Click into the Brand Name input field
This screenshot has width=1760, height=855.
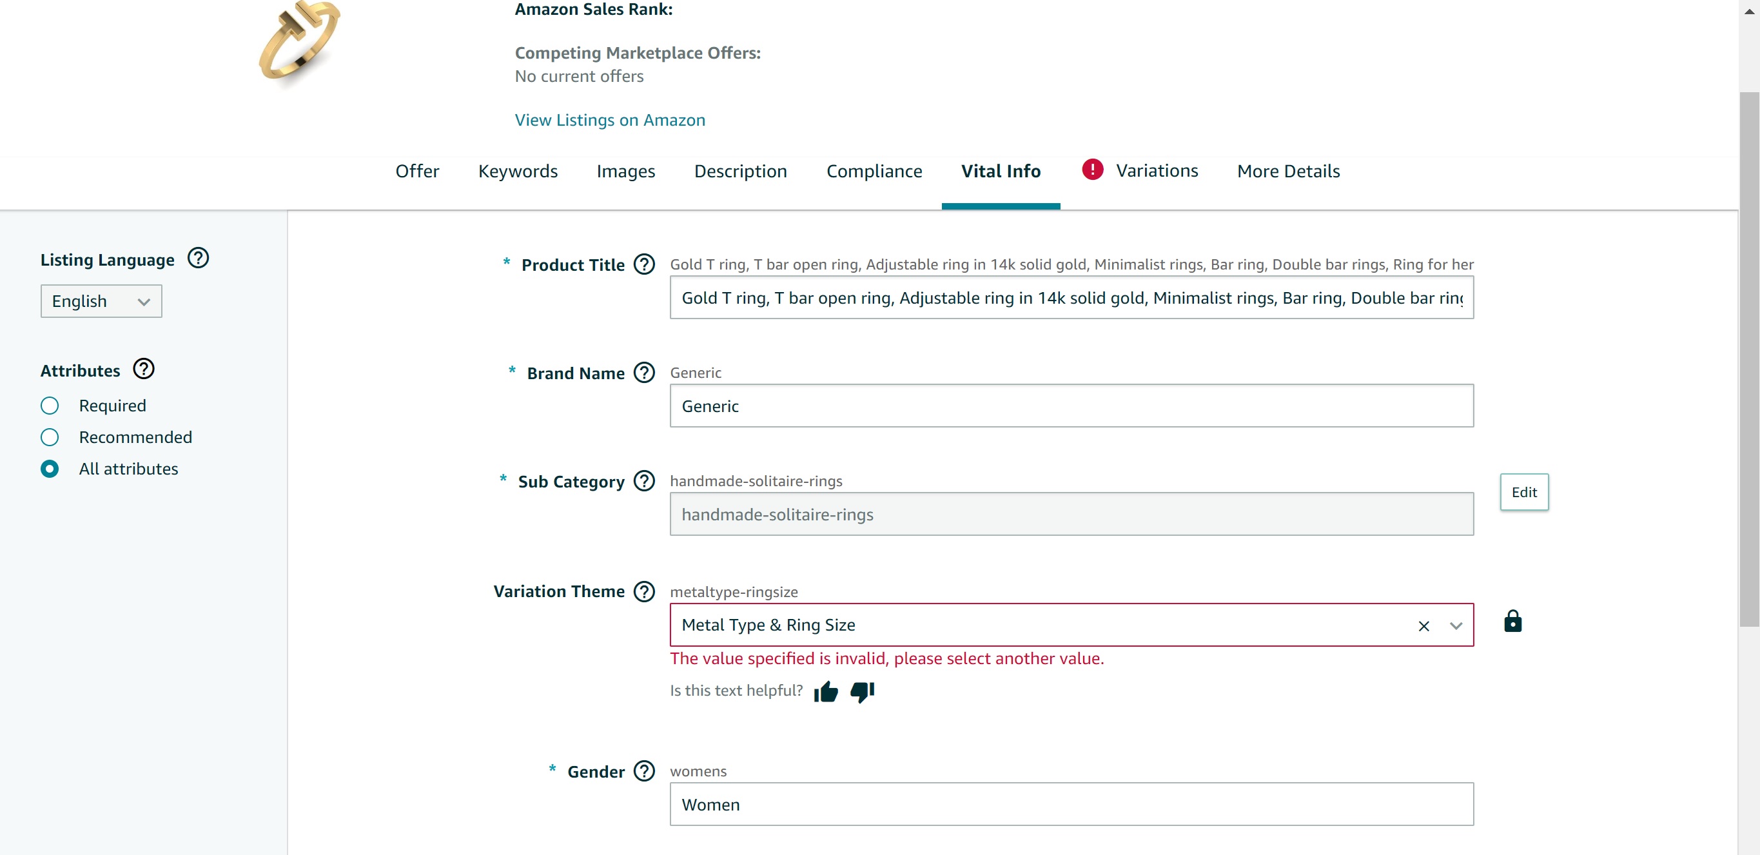[1072, 406]
